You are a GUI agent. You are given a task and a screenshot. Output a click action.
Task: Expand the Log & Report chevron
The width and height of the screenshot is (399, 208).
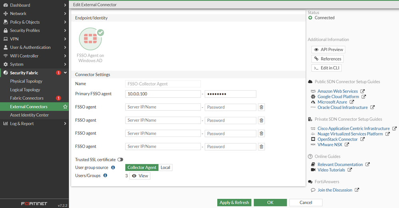(x=65, y=124)
